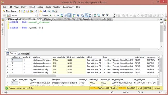Click the first results grid's right scroll arrow
Viewport: 168px width, 95px height.
click(x=158, y=76)
